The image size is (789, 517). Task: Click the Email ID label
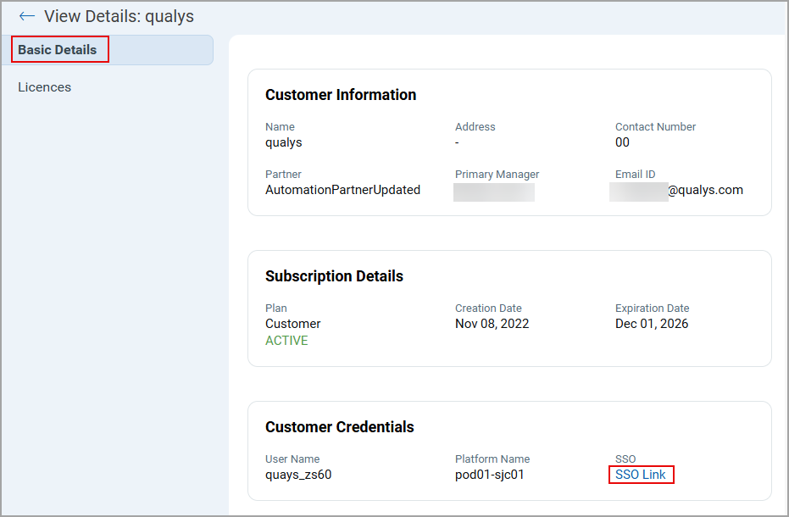pyautogui.click(x=635, y=175)
